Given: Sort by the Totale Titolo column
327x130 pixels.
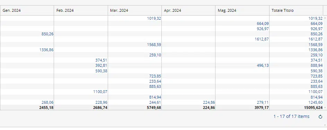Looking at the screenshot, I should coord(283,10).
